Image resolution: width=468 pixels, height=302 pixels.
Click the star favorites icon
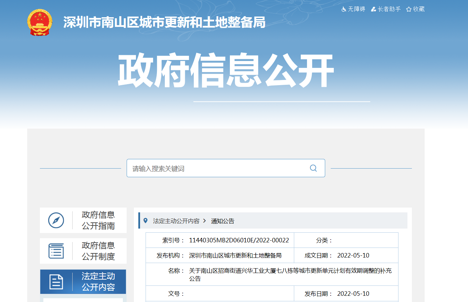click(x=409, y=9)
